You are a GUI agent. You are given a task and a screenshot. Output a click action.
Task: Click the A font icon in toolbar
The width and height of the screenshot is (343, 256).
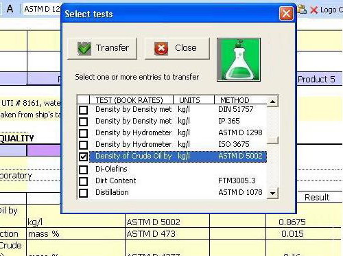pos(10,9)
